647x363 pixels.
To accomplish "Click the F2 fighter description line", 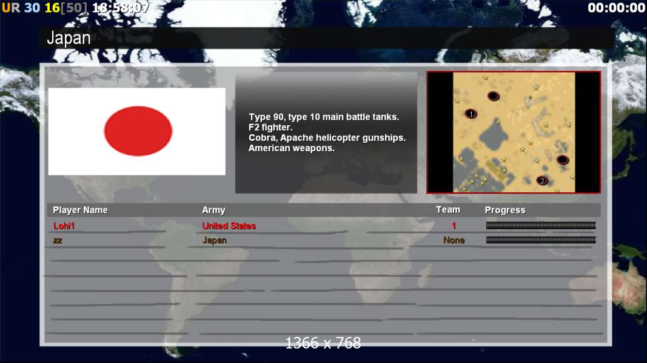I will 270,127.
